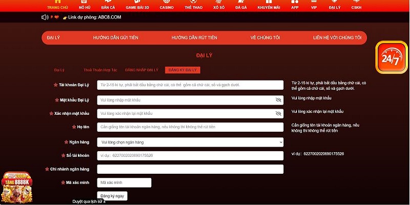Viewport: 410px width, 205px height.
Task: Open the Liên Hệ Với Chúng Tôi link
Action: 337,38
